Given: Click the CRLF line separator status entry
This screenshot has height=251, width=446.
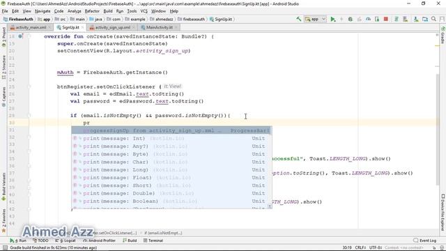Looking at the screenshot, I should coord(360,248).
